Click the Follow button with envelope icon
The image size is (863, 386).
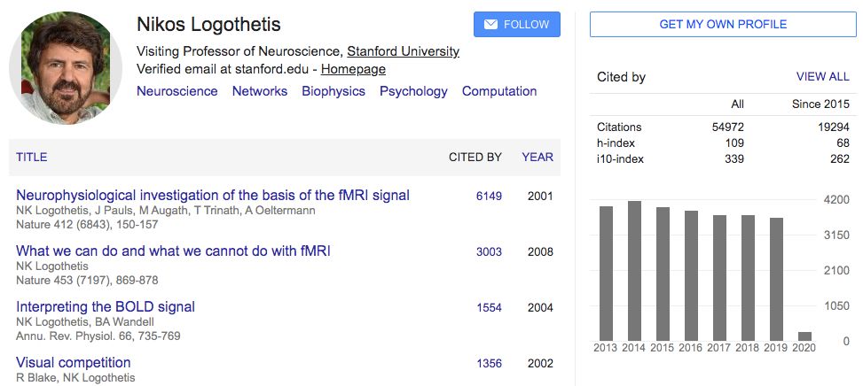517,25
